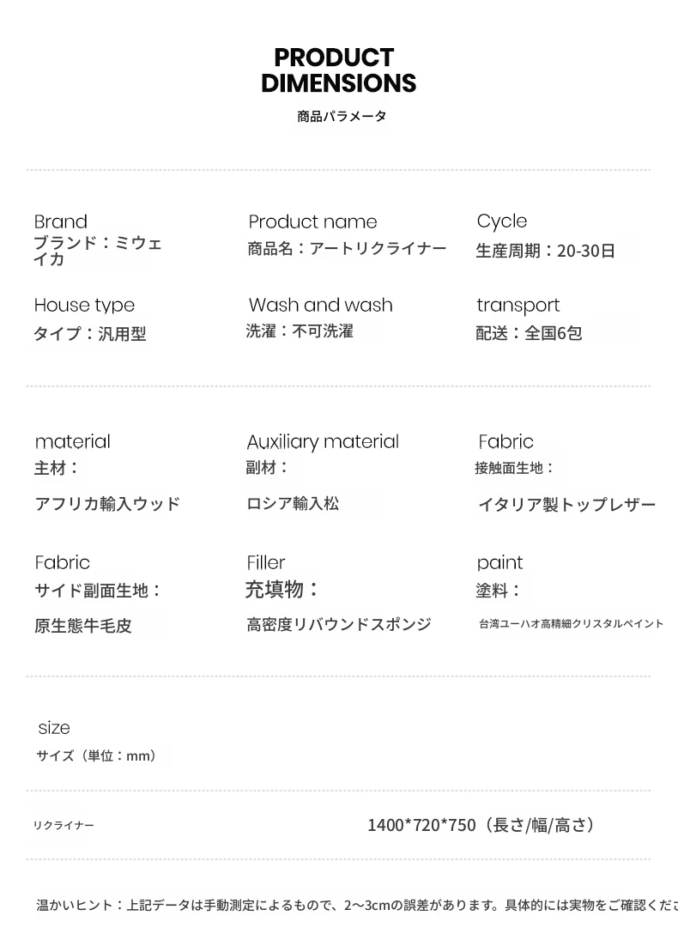The image size is (678, 946).
Task: Click the 商品パラメータ subtitle
Action: 342,116
